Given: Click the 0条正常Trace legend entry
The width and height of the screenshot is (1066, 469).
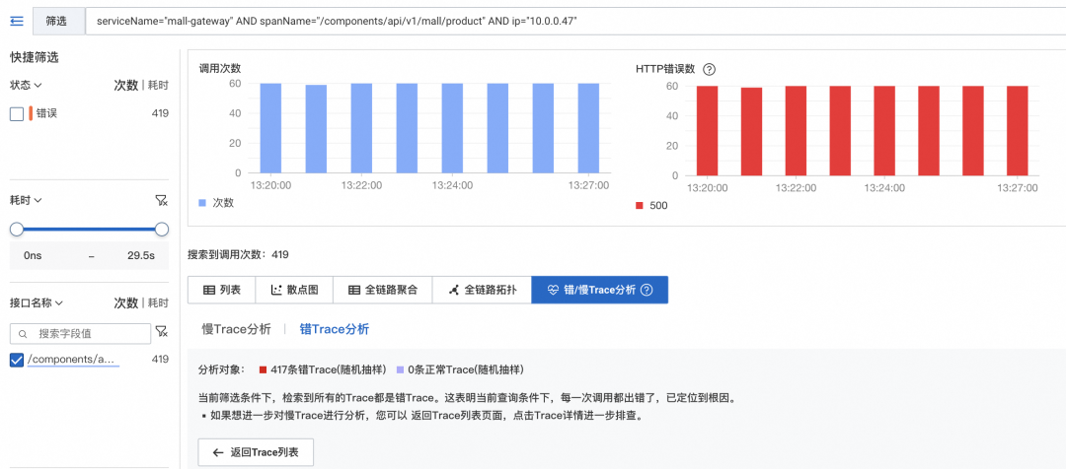Looking at the screenshot, I should 460,369.
